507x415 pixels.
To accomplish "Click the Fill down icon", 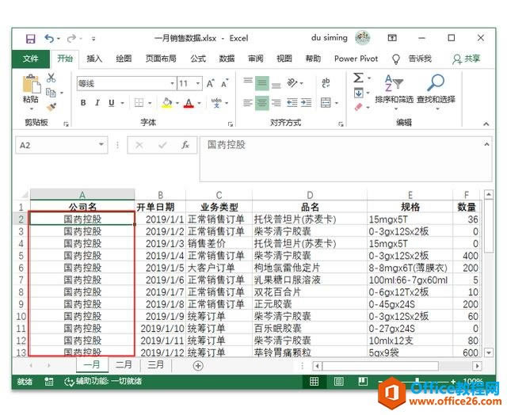I will point(359,93).
